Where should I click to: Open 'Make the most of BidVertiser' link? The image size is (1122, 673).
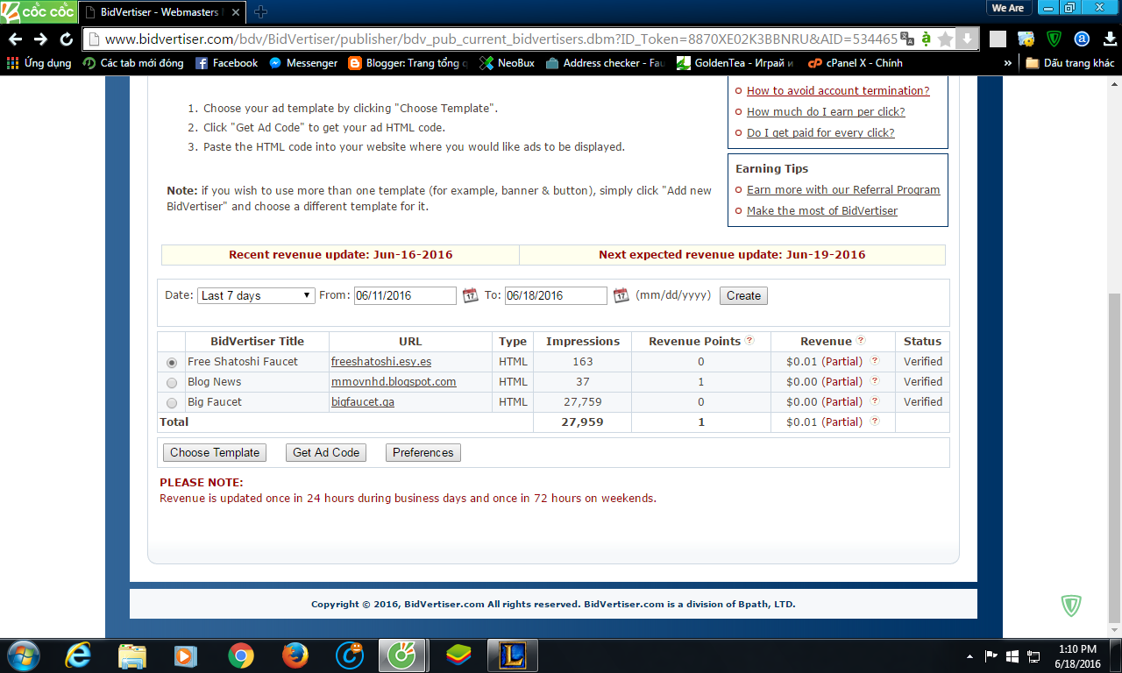point(822,210)
